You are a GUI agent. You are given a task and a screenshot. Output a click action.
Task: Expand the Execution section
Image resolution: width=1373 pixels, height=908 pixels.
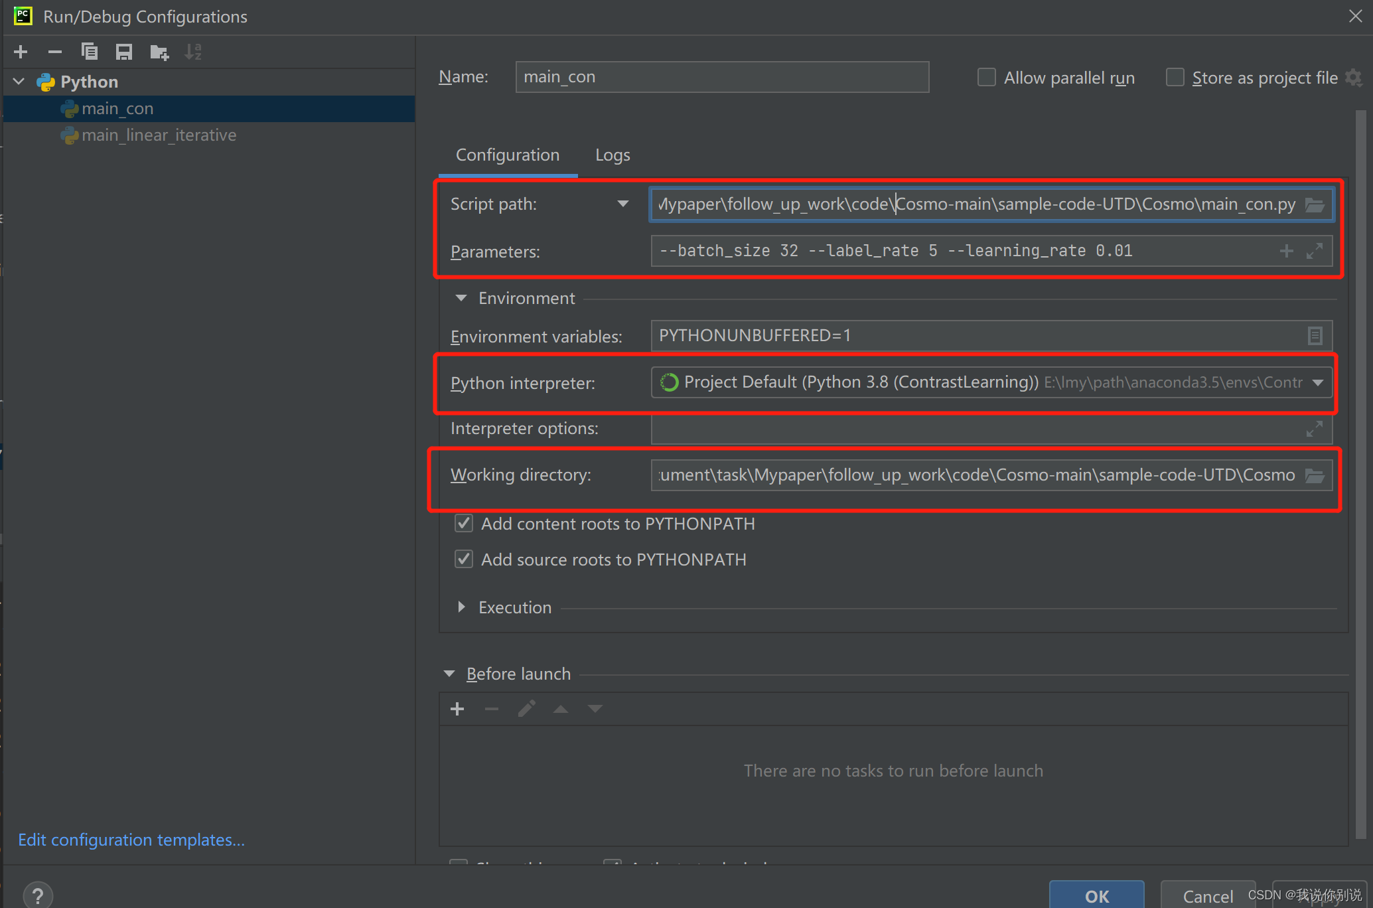pyautogui.click(x=461, y=607)
